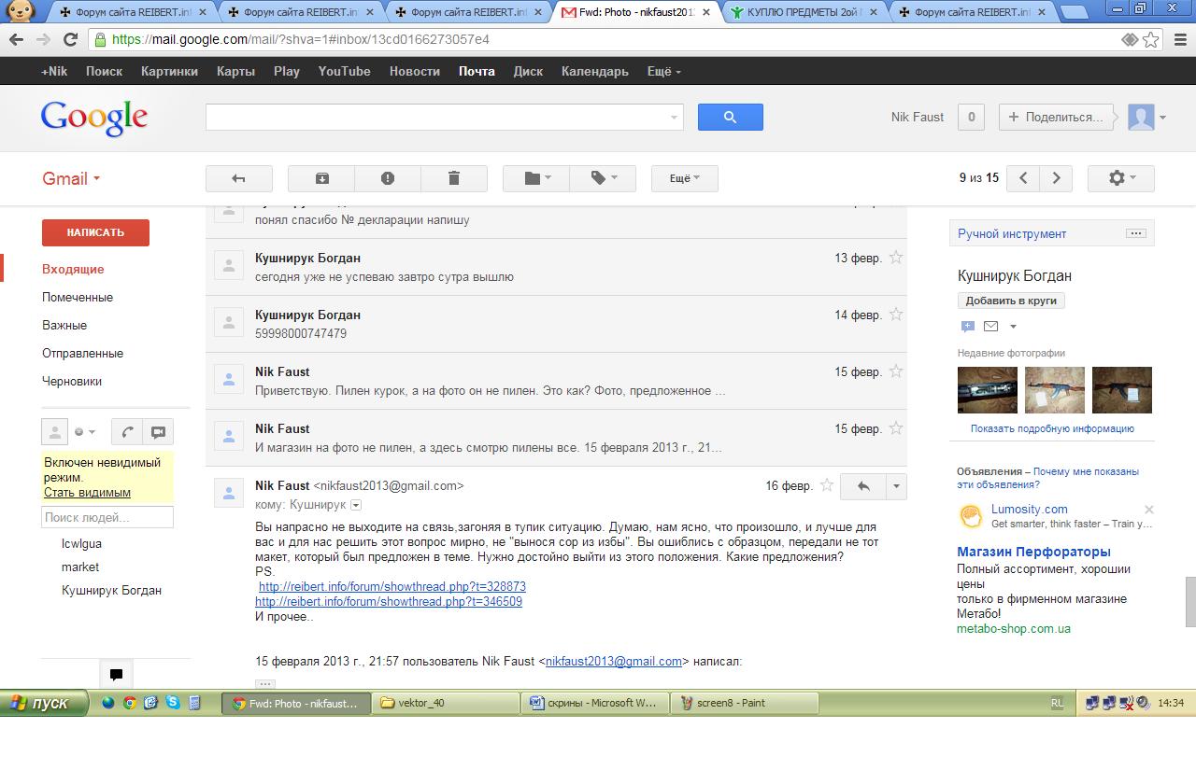Open calculator from the quick launch bar

click(x=194, y=703)
